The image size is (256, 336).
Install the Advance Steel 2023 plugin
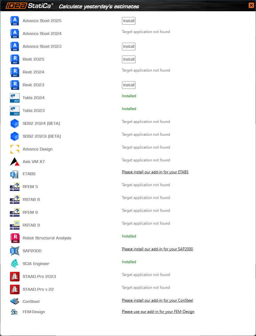click(129, 47)
